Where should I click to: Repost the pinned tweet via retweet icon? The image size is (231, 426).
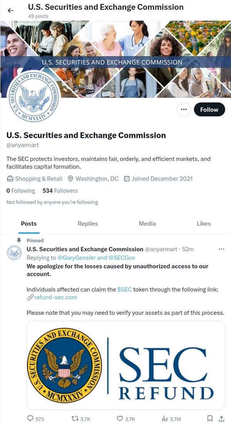click(75, 418)
